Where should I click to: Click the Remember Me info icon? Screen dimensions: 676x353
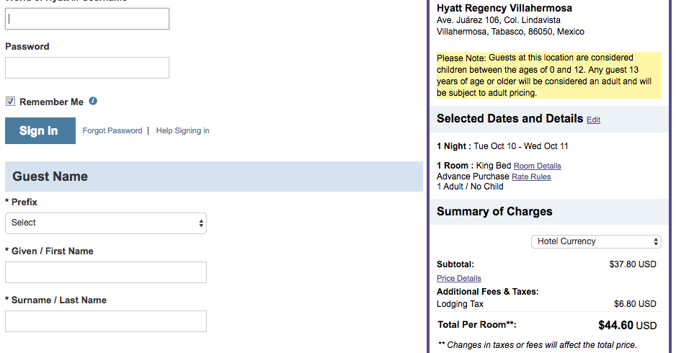point(93,102)
